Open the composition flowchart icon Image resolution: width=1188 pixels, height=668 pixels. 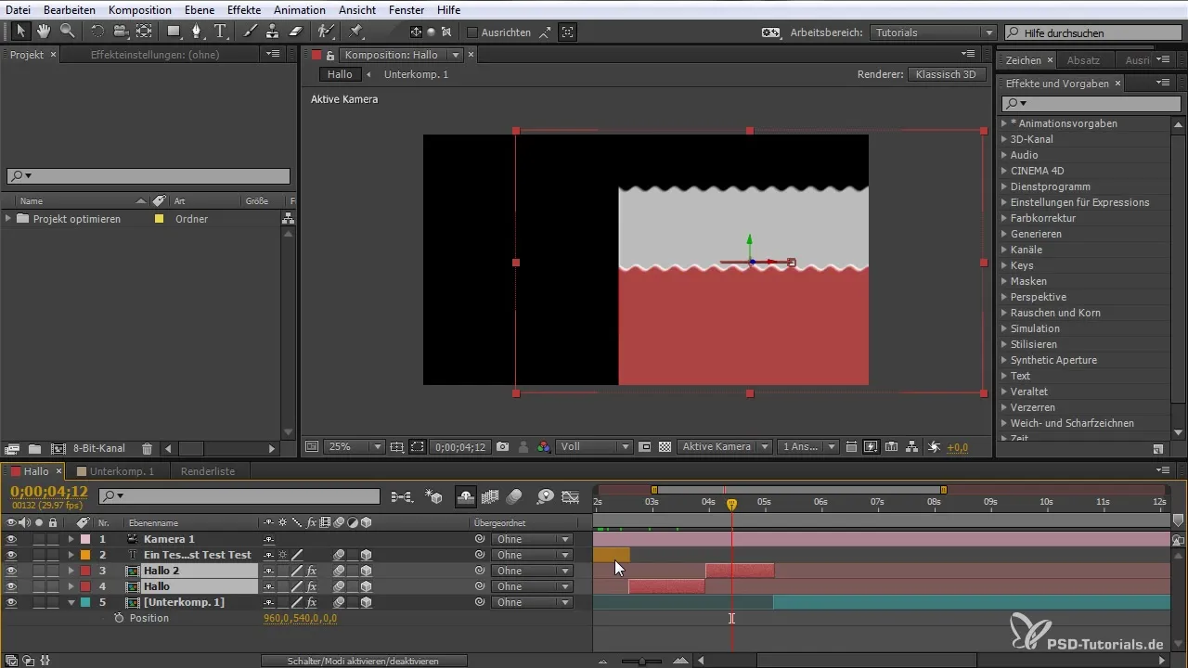click(x=912, y=446)
